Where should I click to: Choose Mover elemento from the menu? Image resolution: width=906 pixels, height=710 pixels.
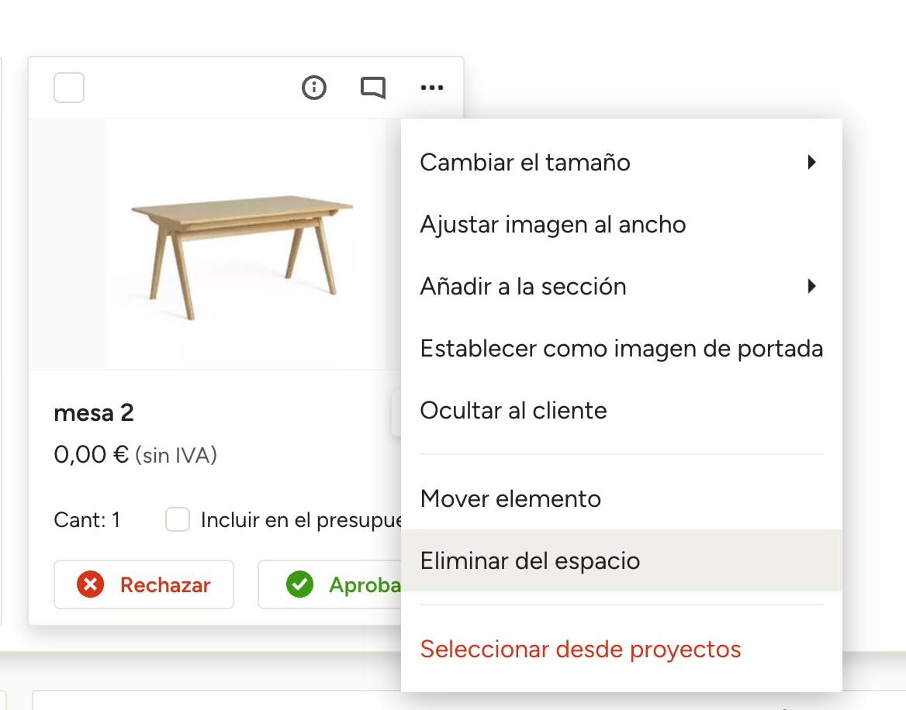(510, 498)
